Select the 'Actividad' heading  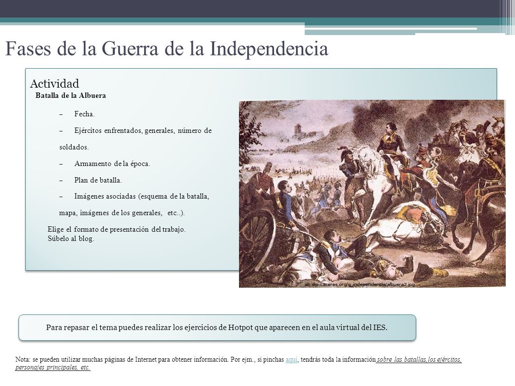(x=55, y=83)
